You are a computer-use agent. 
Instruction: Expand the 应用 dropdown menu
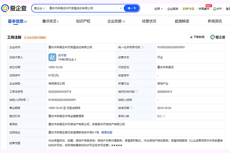(x=158, y=8)
